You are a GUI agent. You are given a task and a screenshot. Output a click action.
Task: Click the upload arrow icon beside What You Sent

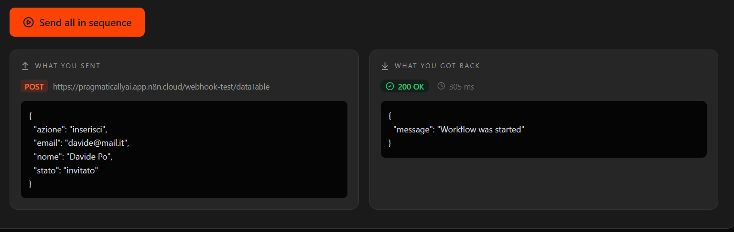coord(25,66)
